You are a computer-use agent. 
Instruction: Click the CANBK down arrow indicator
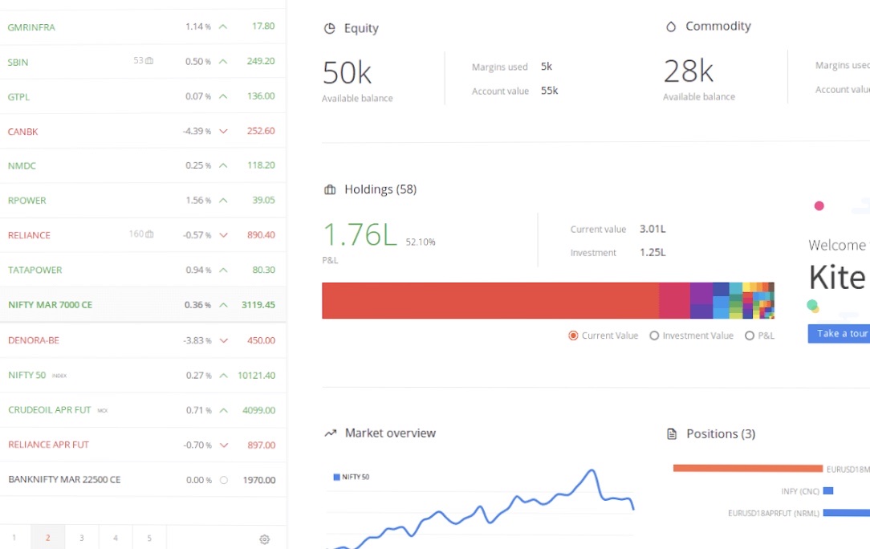click(223, 132)
